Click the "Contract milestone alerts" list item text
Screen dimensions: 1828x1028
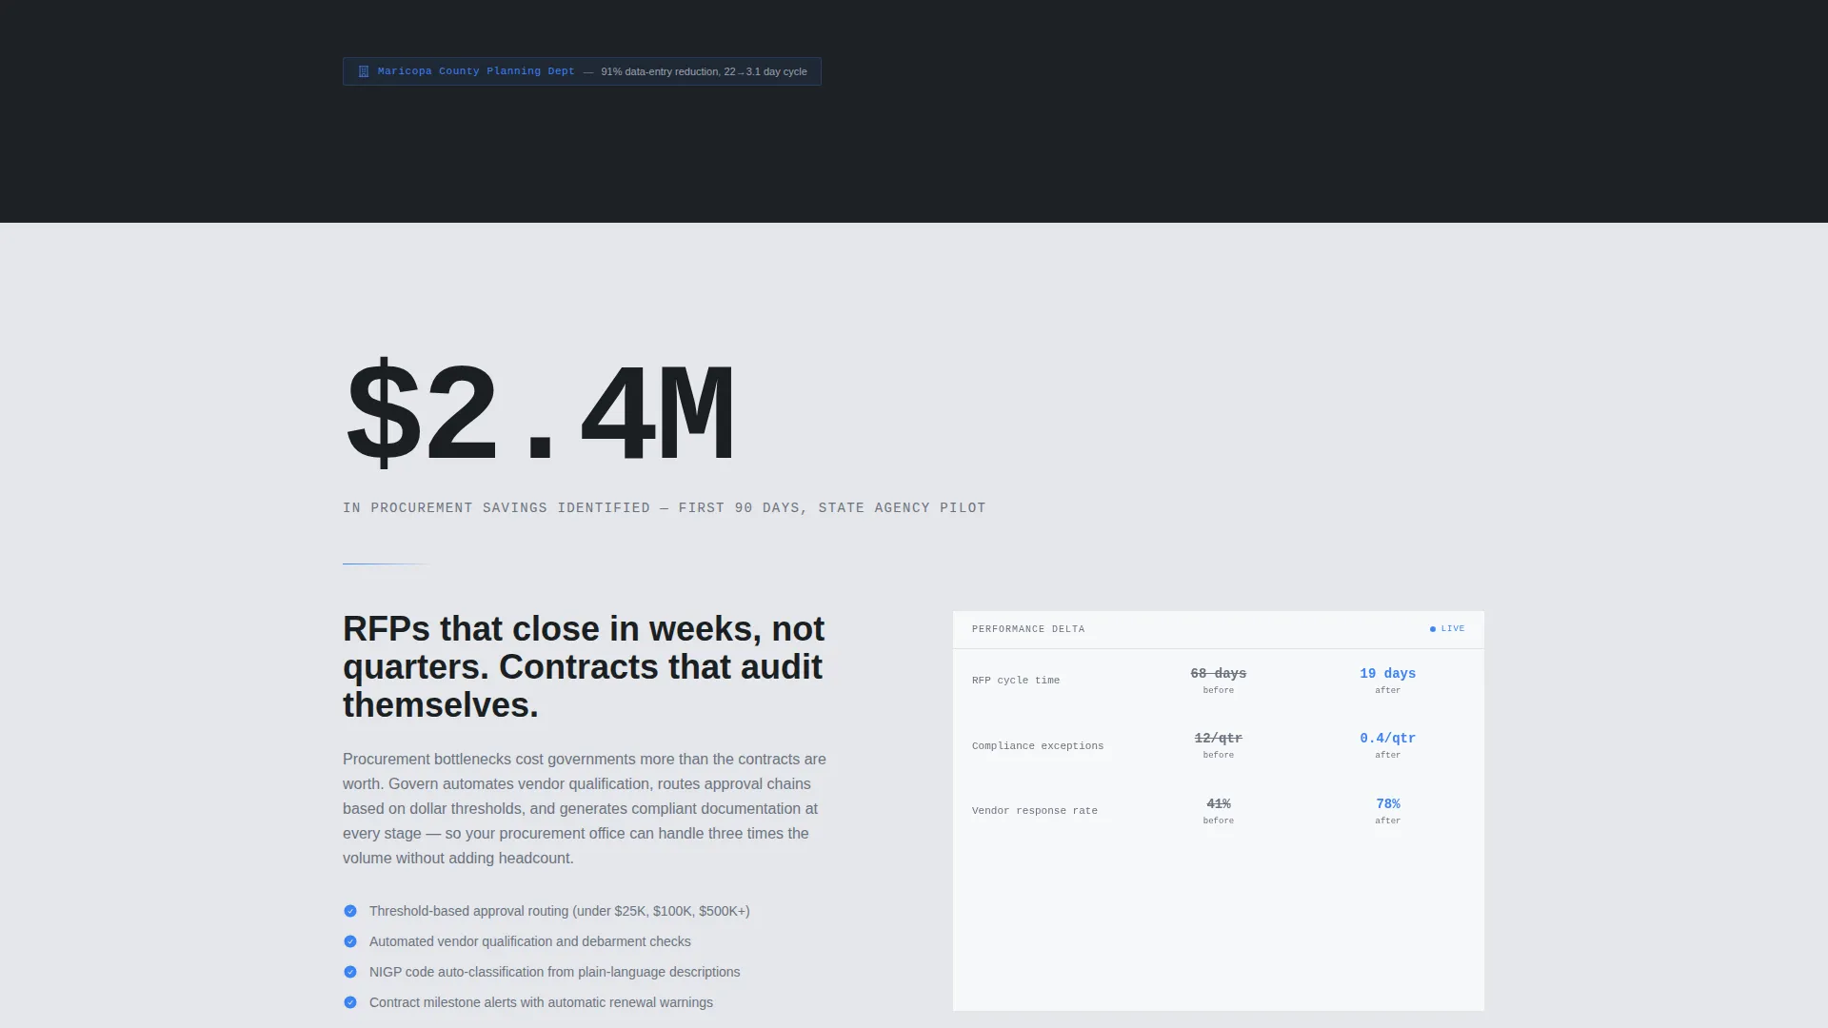(541, 1002)
